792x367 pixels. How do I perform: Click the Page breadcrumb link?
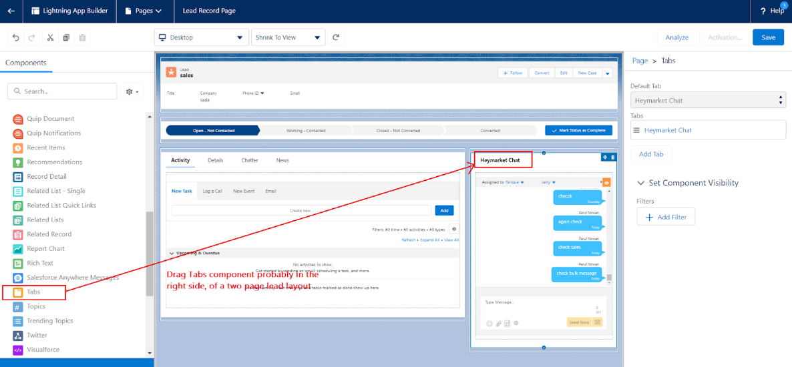(640, 61)
